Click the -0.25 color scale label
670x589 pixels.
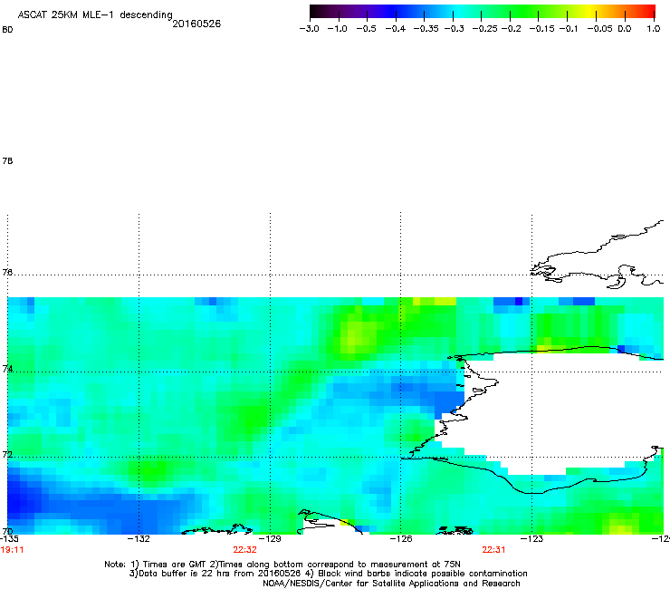point(485,29)
